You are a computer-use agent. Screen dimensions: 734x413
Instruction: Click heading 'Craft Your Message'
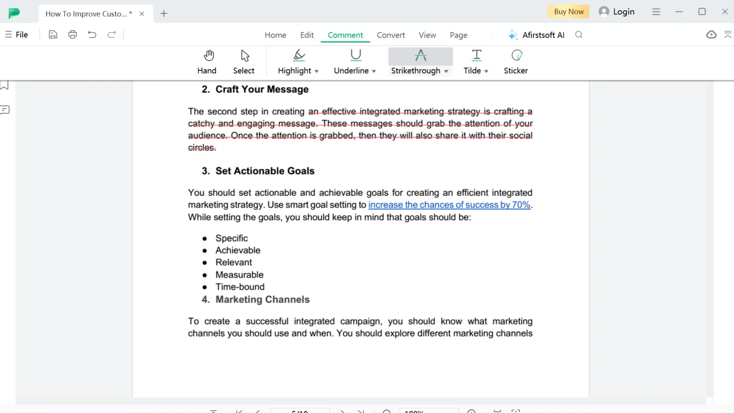tap(262, 89)
